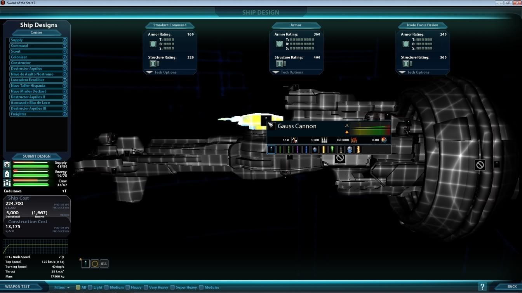Click the Supply green bar
The image size is (522, 293).
pos(31,166)
